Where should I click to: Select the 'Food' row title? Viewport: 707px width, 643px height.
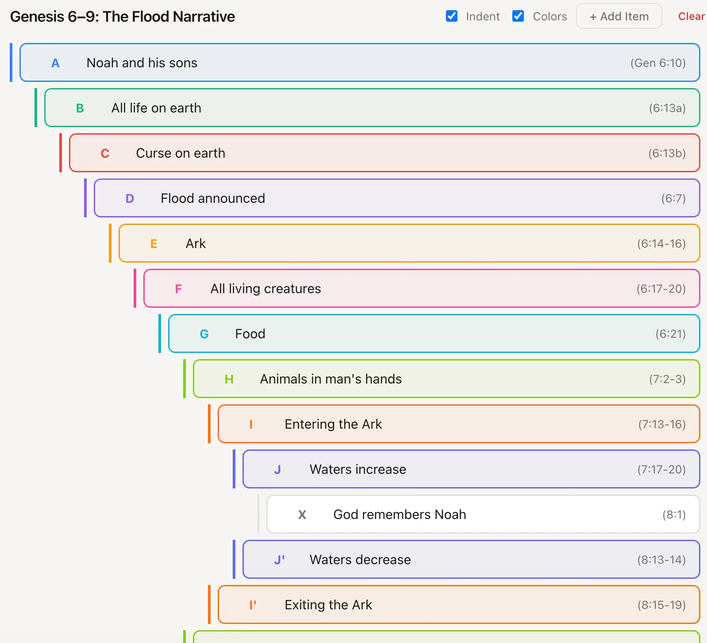pos(250,334)
